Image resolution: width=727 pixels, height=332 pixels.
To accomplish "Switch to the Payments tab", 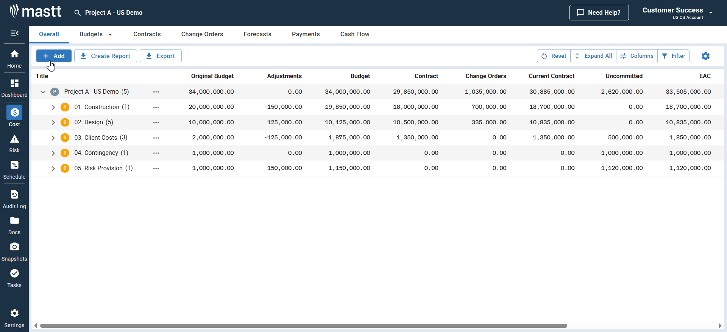I will tap(306, 34).
